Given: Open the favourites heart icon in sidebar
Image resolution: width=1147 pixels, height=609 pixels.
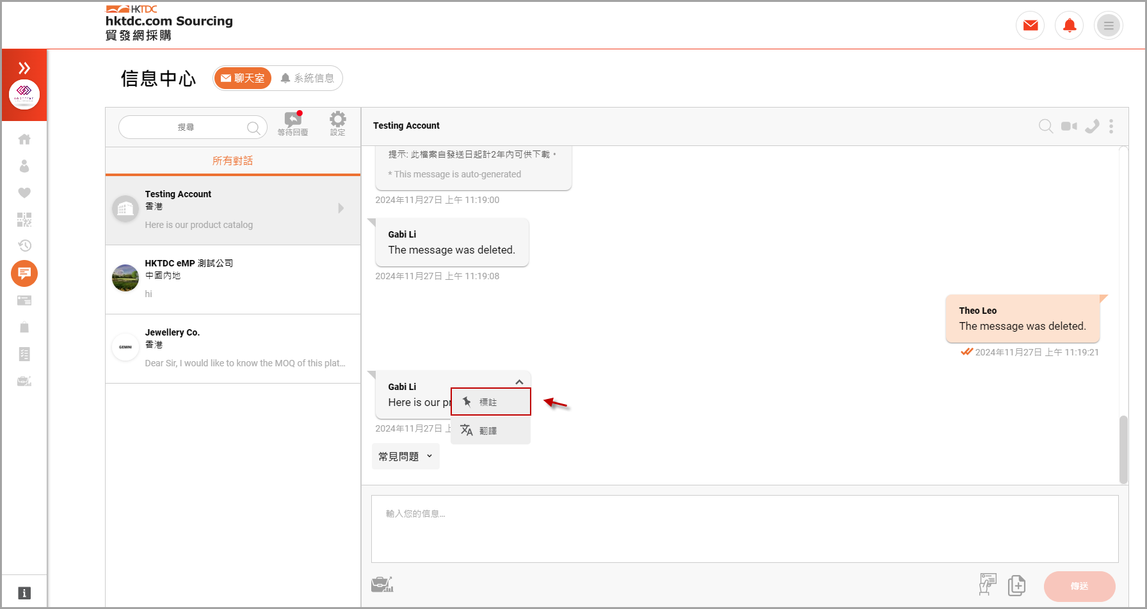Looking at the screenshot, I should pyautogui.click(x=24, y=193).
